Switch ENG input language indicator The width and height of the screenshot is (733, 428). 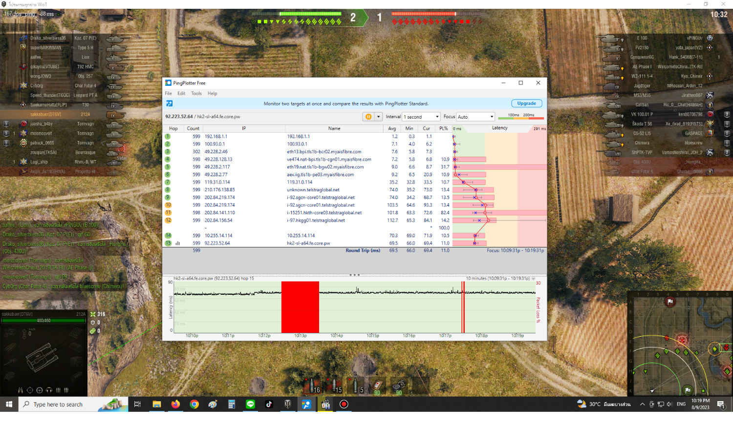click(x=681, y=404)
